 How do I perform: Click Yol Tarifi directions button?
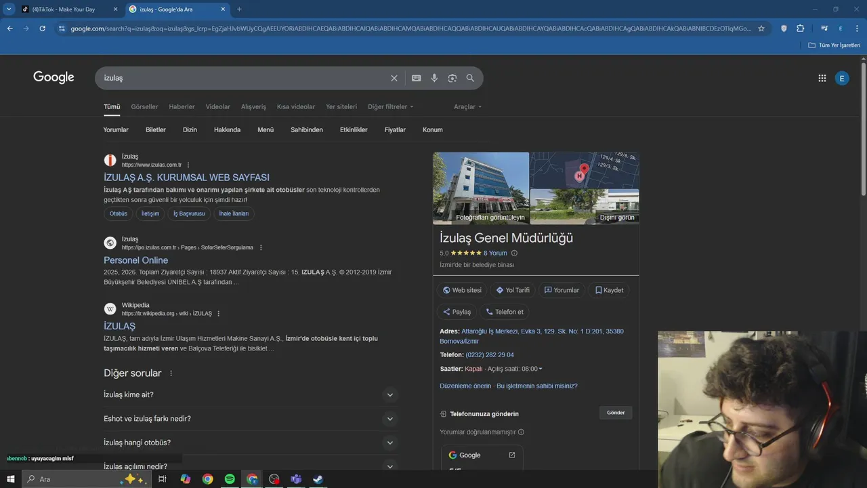coord(513,290)
